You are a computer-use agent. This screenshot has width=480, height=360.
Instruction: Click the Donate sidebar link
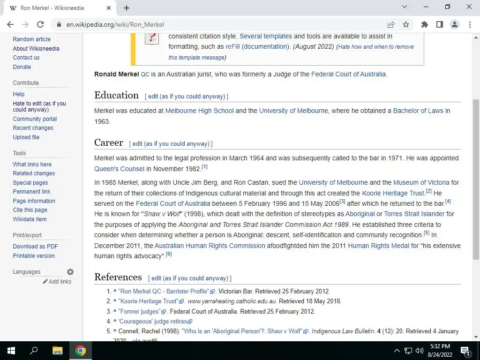(22, 67)
